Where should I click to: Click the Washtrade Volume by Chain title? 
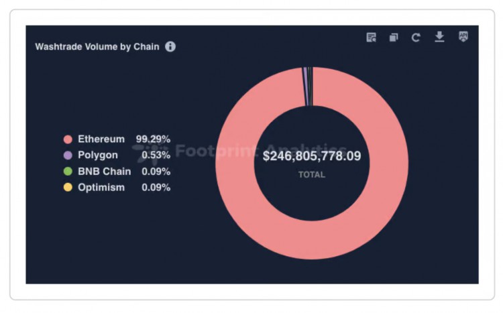click(97, 47)
